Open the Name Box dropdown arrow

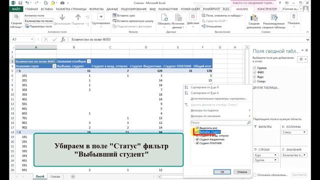(32, 39)
